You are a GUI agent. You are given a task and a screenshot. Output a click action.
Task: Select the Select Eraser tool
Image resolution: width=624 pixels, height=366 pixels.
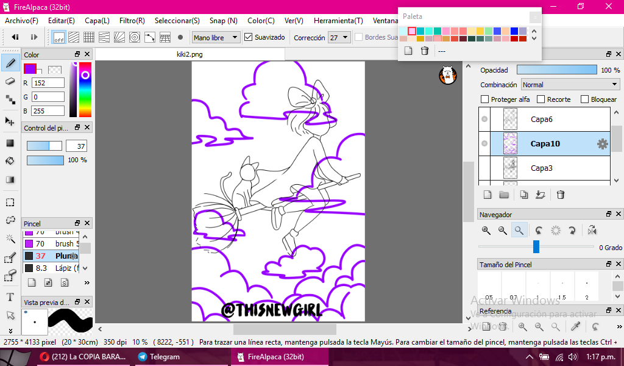(10, 276)
